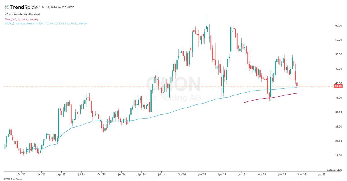This screenshot has width=347, height=181.
Task: Click the Oct '22 date axis label
Action: [x=21, y=175]
